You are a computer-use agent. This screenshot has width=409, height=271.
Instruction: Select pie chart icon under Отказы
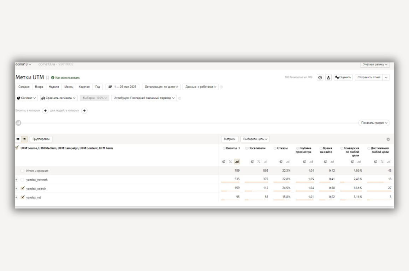click(281, 162)
